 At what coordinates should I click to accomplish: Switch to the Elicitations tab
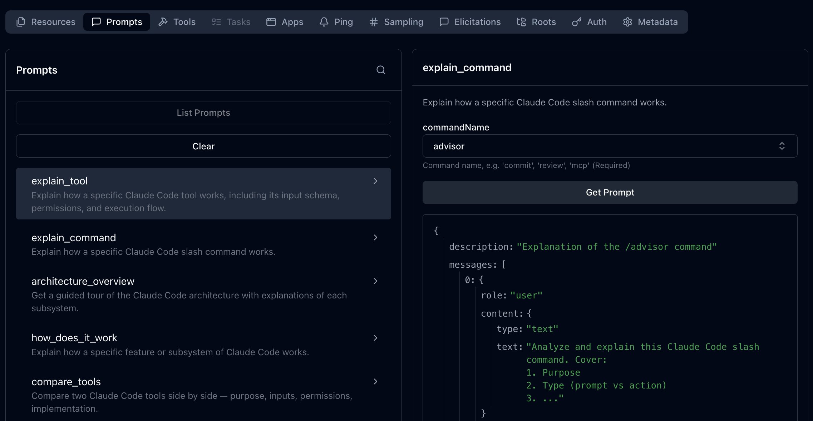[x=470, y=22]
